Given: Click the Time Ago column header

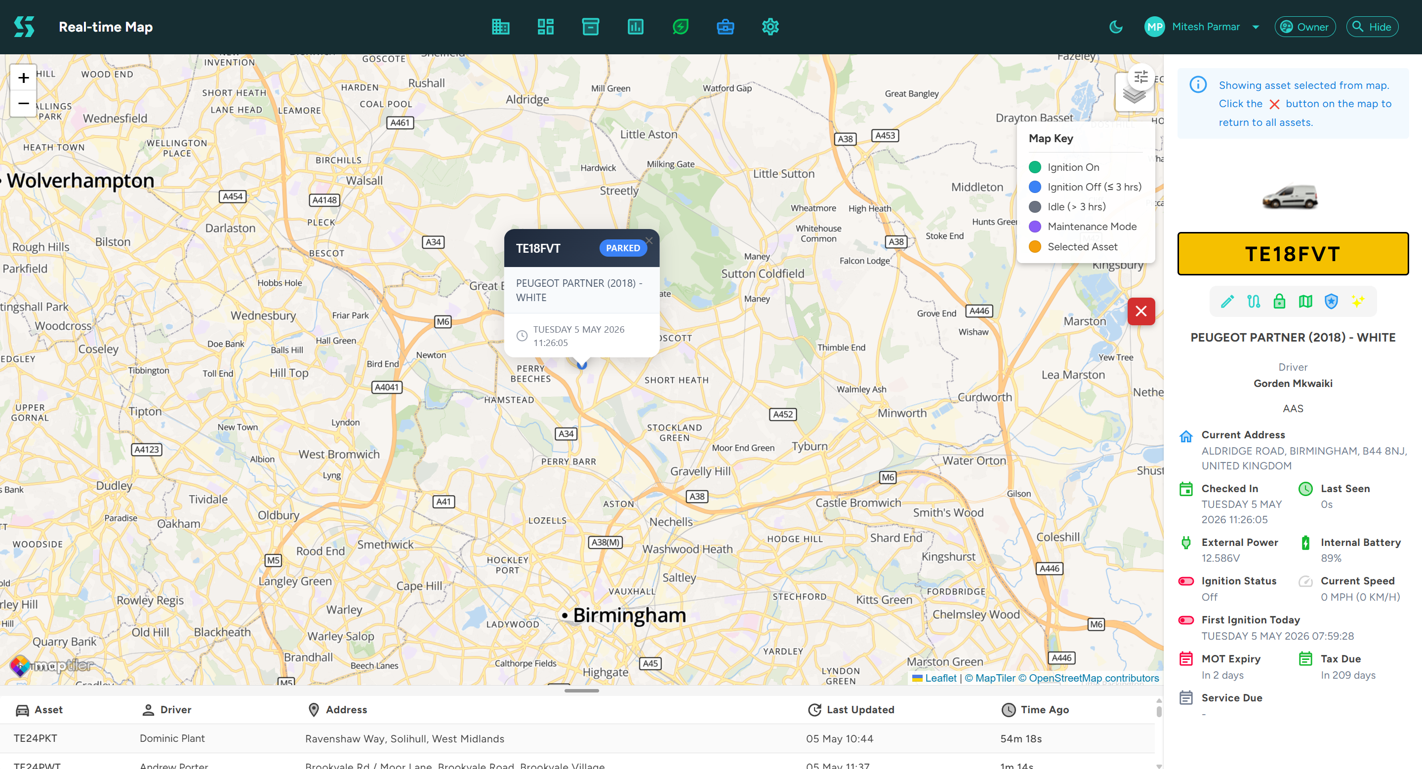Looking at the screenshot, I should coord(1035,710).
